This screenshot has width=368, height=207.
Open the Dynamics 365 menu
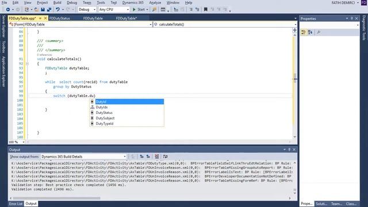click(133, 2)
